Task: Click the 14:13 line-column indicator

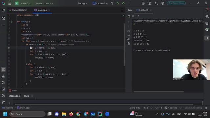Action: pyautogui.click(x=145, y=108)
